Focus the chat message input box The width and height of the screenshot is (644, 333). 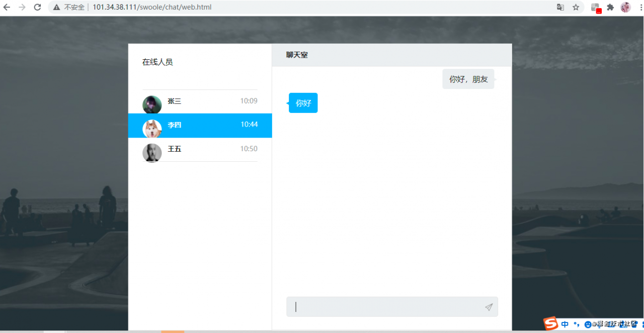tap(392, 307)
